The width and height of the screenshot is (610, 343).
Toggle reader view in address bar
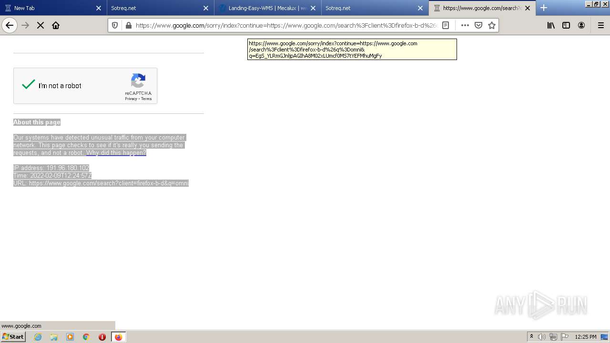[x=446, y=25]
